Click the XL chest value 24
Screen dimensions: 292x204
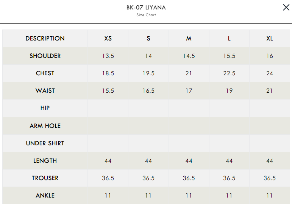tap(270, 73)
